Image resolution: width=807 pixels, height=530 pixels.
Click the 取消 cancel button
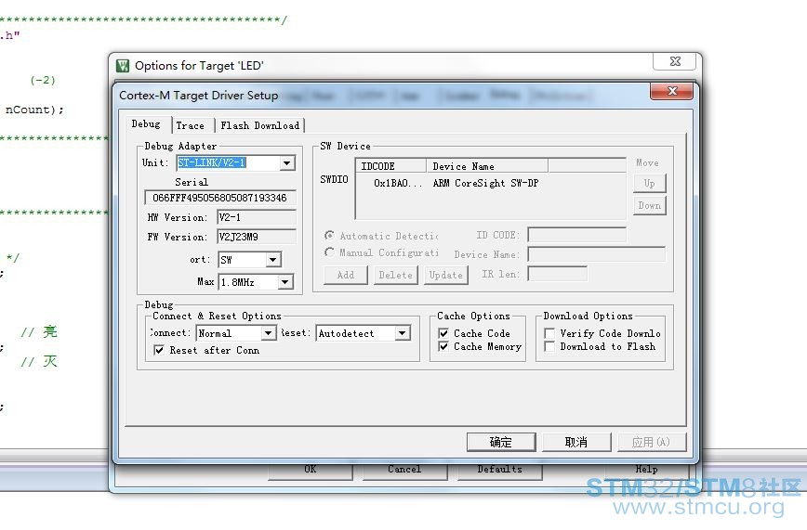pos(576,442)
